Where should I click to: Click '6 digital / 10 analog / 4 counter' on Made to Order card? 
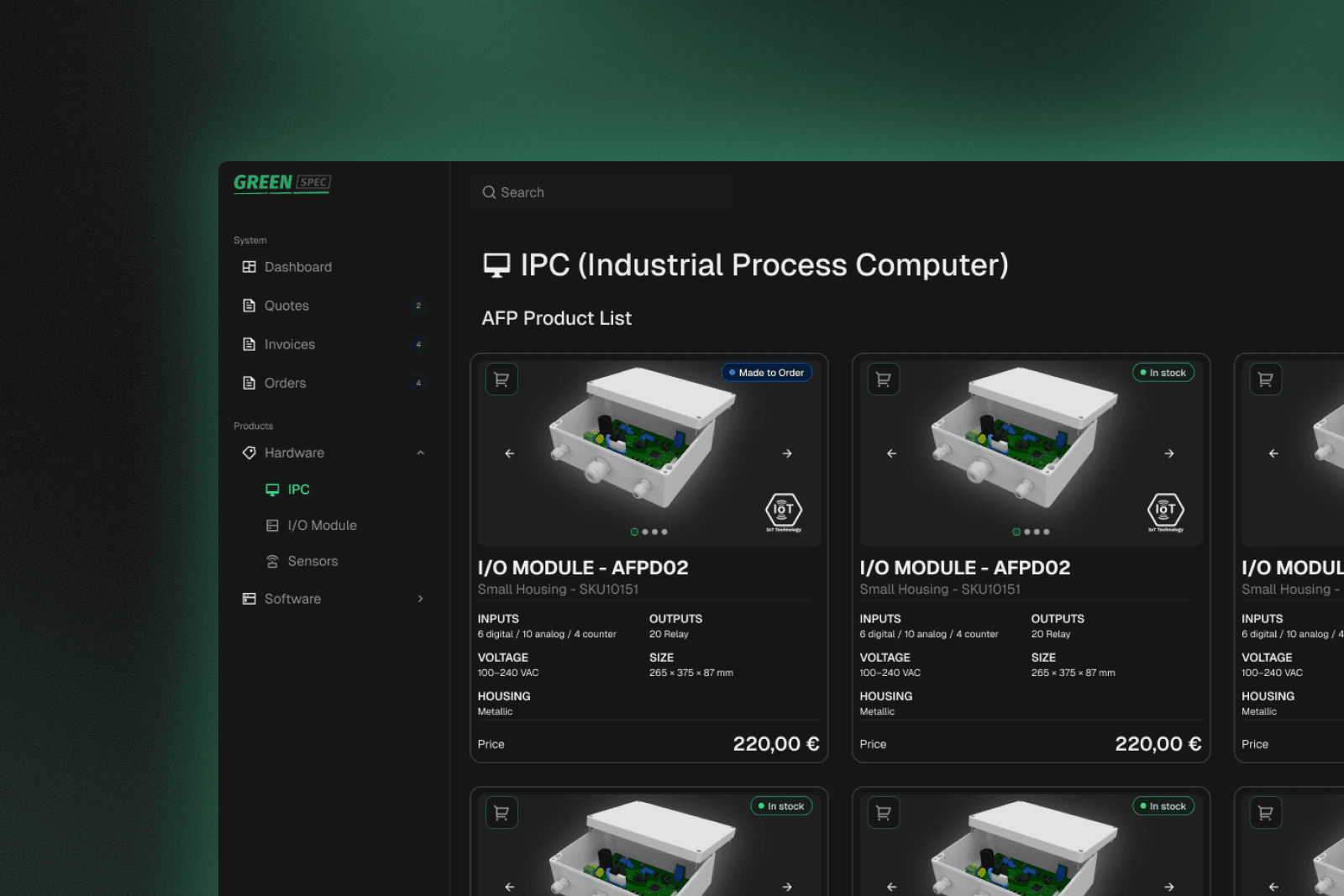pyautogui.click(x=547, y=634)
